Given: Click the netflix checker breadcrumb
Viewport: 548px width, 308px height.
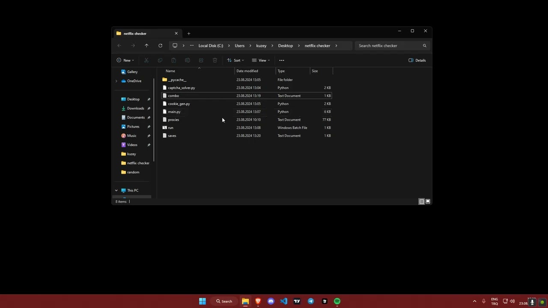Looking at the screenshot, I should tap(317, 46).
